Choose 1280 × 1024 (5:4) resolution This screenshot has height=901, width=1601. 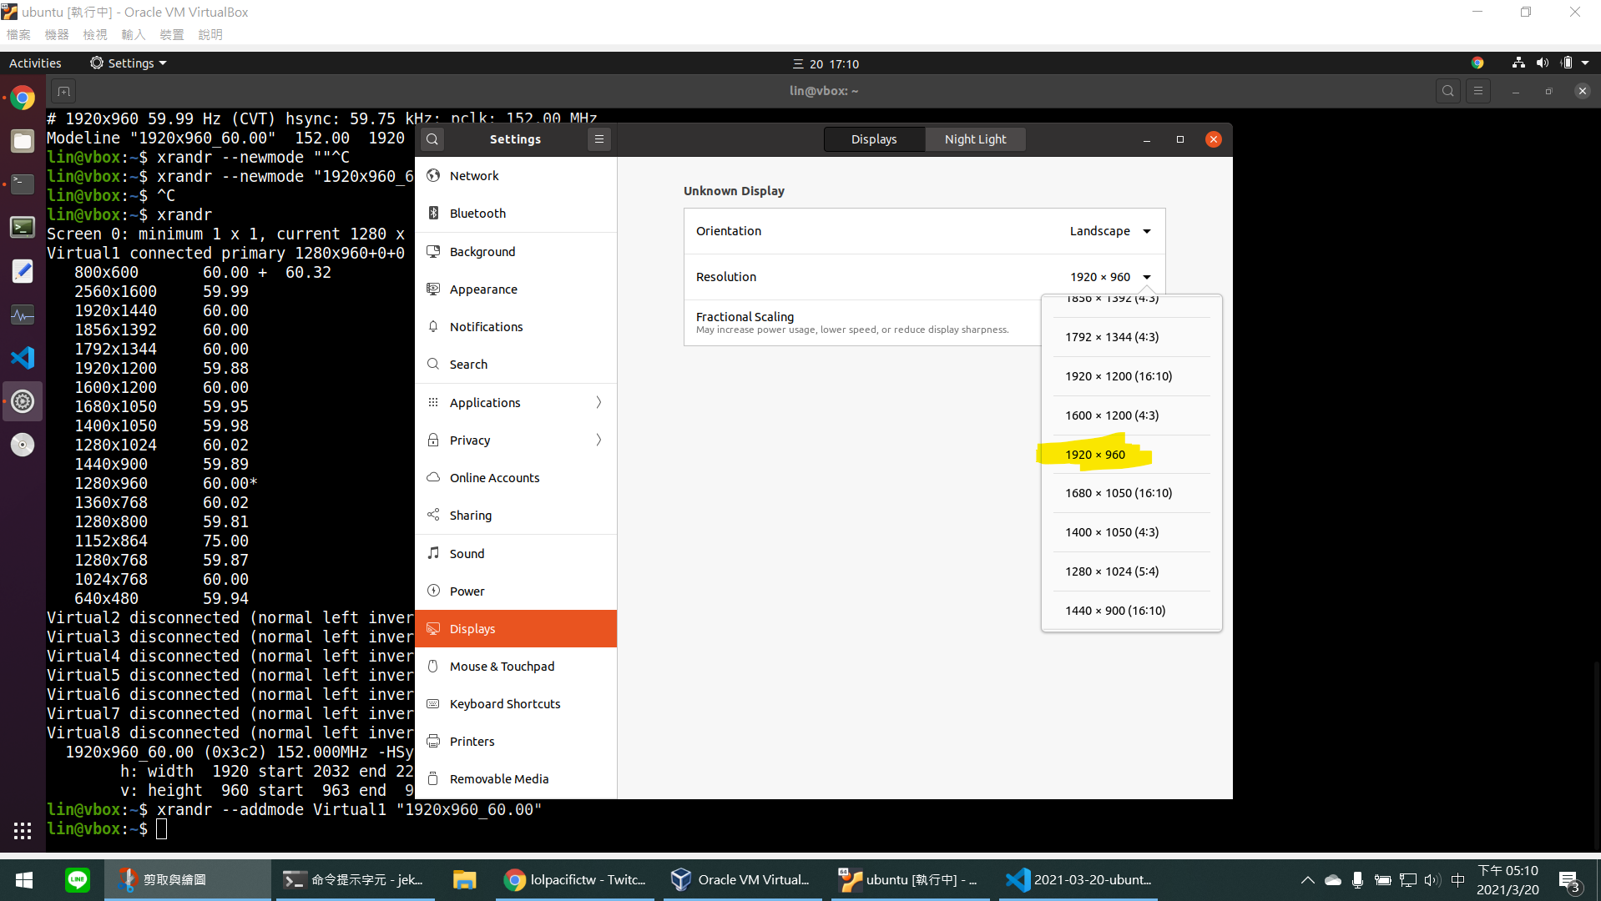pyautogui.click(x=1132, y=571)
